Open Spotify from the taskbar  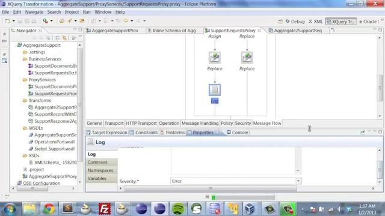click(178, 209)
